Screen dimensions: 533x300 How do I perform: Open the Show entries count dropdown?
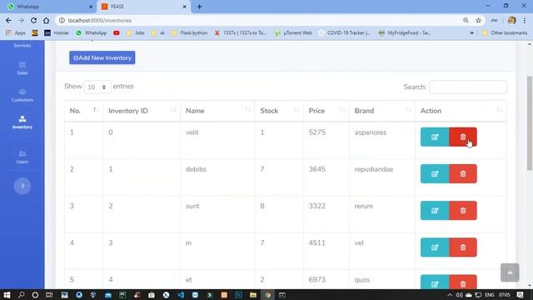97,87
